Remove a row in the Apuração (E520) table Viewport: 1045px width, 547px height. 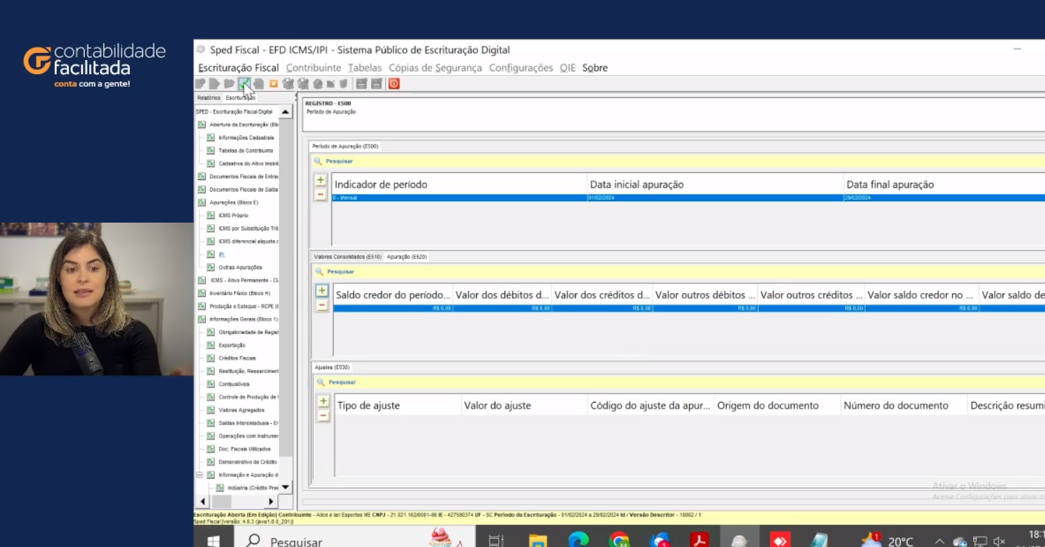tap(321, 305)
